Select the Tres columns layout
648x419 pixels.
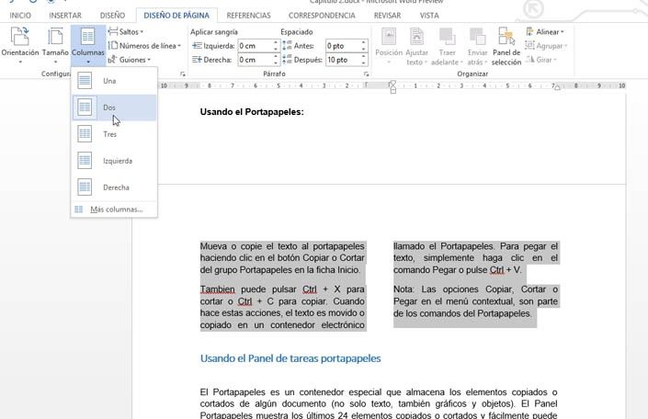110,134
